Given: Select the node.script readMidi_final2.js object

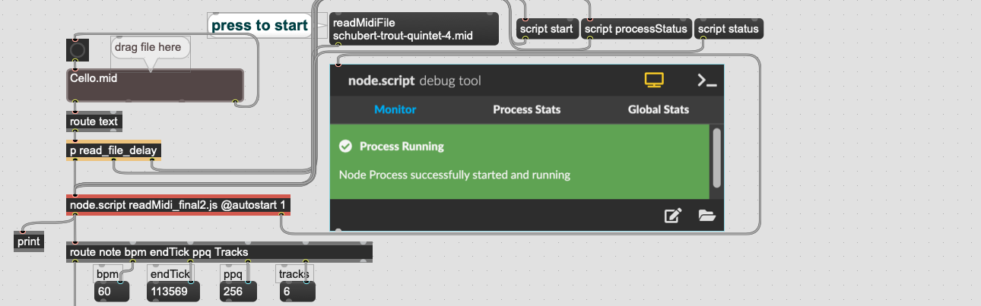Looking at the screenshot, I should click(178, 205).
